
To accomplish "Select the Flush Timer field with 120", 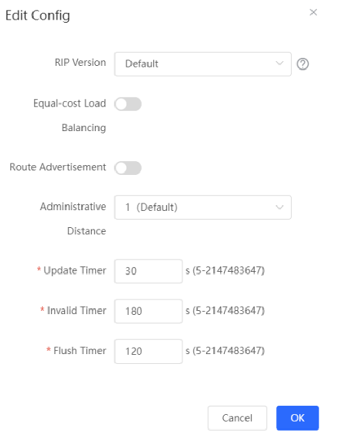I will 148,351.
